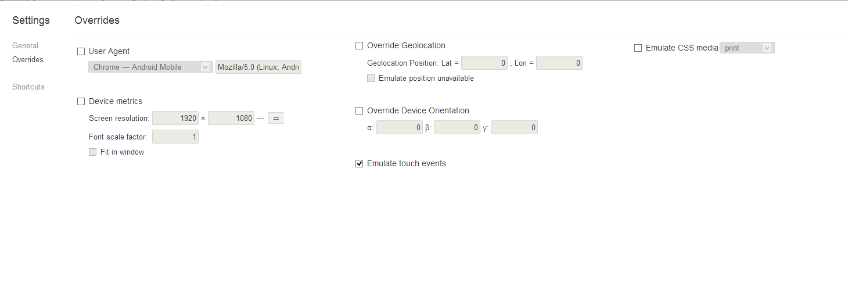
Task: Go to the Shortcuts settings tab
Action: point(28,87)
